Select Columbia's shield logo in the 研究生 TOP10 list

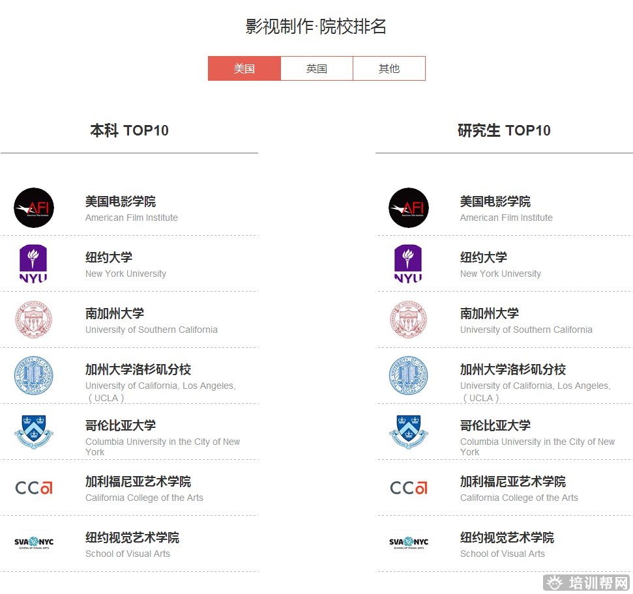point(409,432)
